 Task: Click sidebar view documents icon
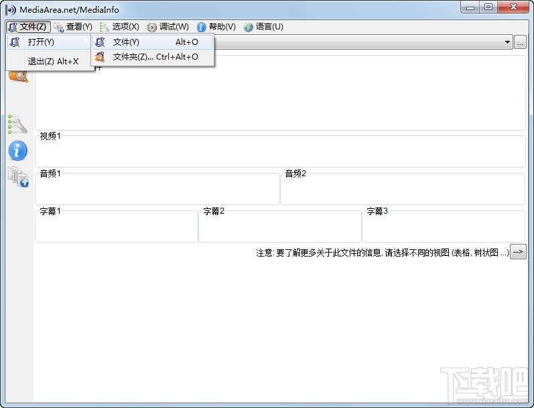[18, 177]
